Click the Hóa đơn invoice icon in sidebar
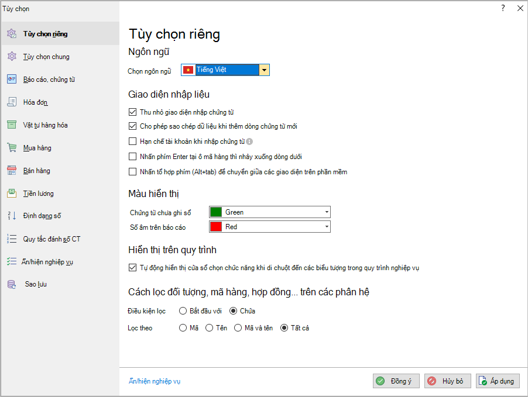528x397 pixels. 11,102
